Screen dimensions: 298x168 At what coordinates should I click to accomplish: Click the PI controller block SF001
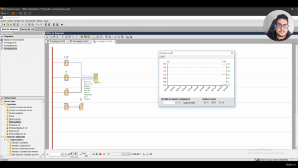(x=96, y=78)
